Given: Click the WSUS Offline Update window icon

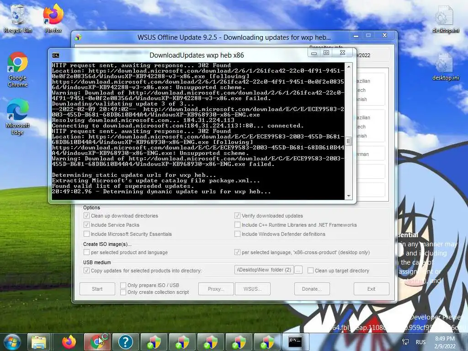Looking at the screenshot, I should [x=78, y=37].
